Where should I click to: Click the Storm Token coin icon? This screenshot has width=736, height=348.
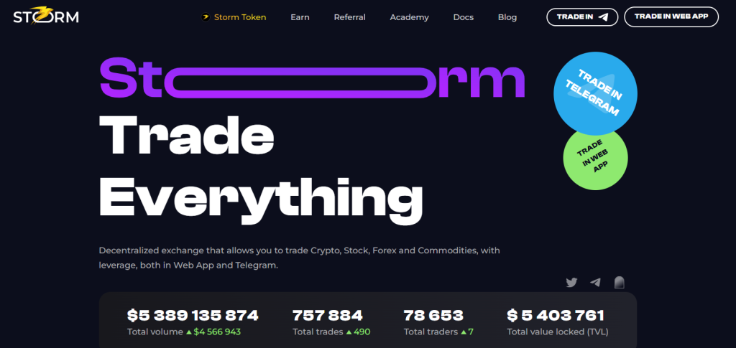[x=205, y=17]
